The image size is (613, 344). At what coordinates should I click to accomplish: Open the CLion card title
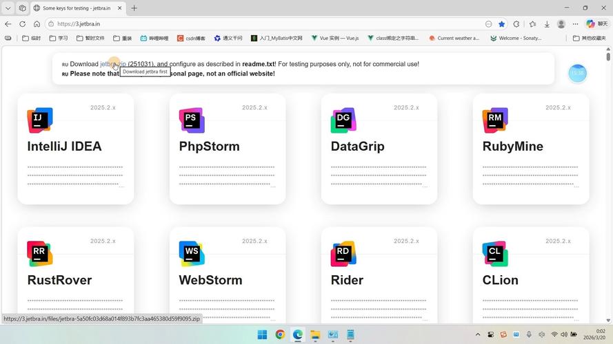coord(500,280)
